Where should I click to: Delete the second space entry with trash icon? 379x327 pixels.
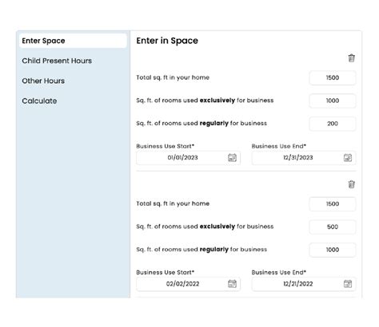click(x=351, y=184)
